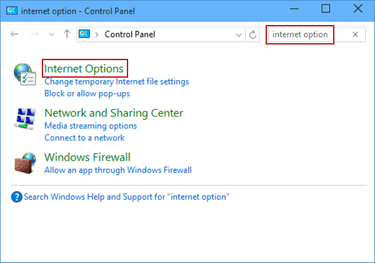Open Allow an app through Windows Firewall
This screenshot has height=263, width=375.
[118, 170]
